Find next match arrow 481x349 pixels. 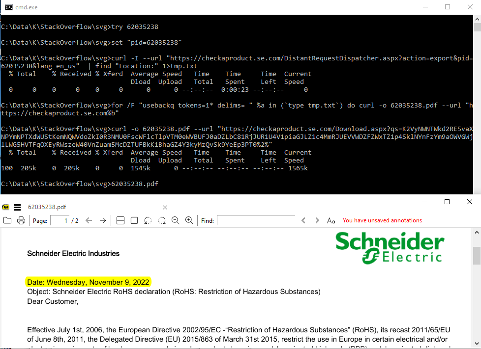[317, 220]
